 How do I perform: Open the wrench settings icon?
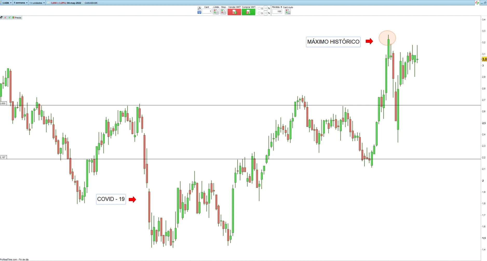[199, 8]
